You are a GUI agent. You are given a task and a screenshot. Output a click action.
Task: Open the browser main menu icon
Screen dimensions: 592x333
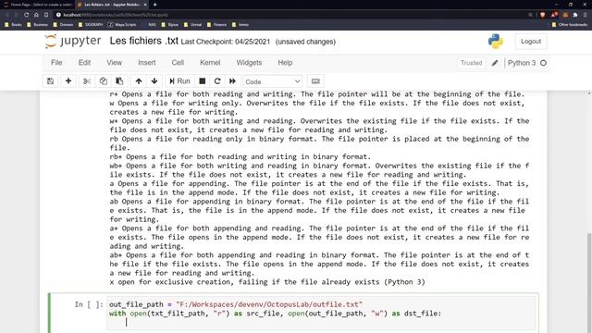pos(586,15)
